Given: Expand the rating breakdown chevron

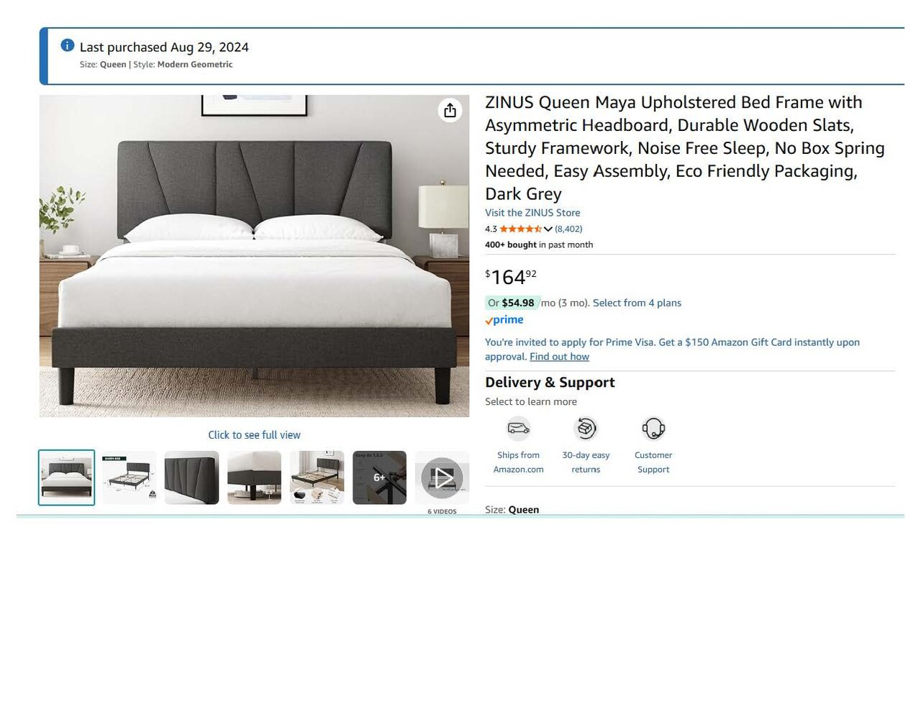Looking at the screenshot, I should click(548, 229).
